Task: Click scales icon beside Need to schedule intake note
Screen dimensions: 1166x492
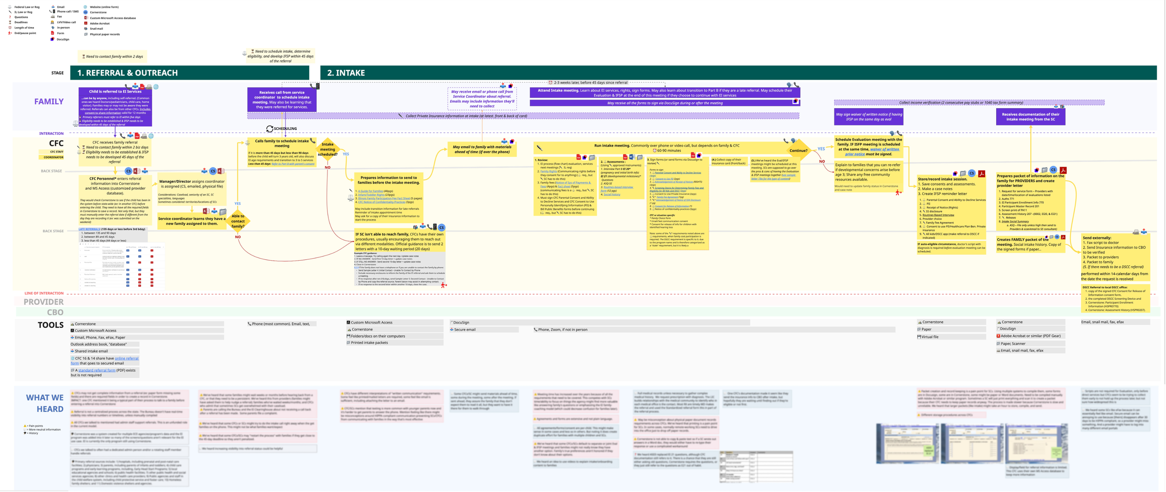Action: click(244, 54)
